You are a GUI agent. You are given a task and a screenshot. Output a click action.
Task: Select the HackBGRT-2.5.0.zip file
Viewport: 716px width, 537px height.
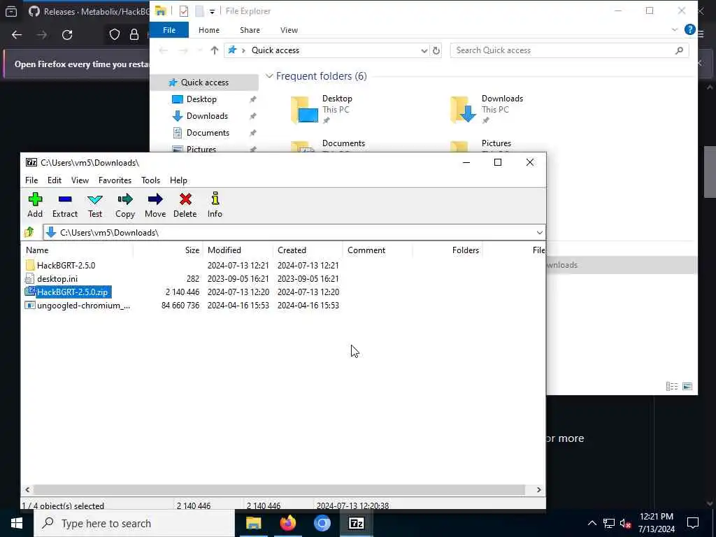(72, 292)
